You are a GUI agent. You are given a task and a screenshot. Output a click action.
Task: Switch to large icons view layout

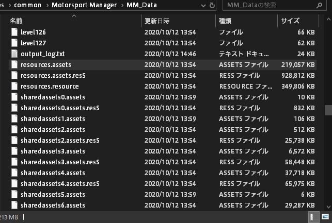point(325,217)
